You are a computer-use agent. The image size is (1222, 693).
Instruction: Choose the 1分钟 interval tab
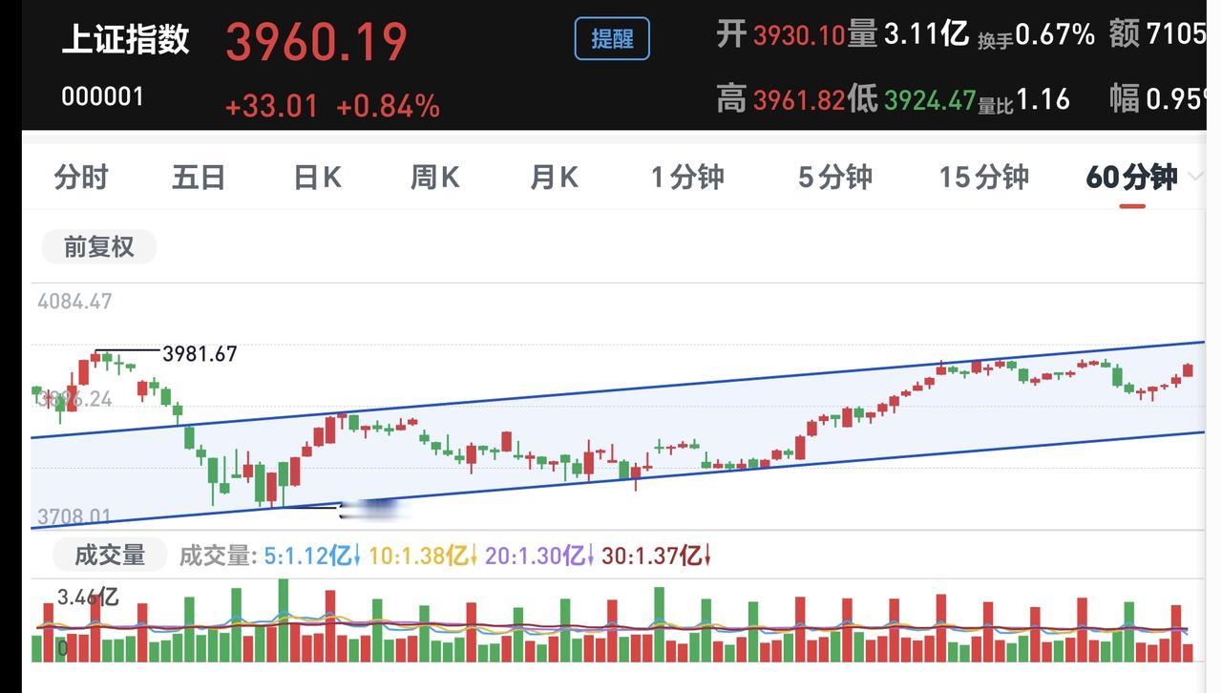687,178
